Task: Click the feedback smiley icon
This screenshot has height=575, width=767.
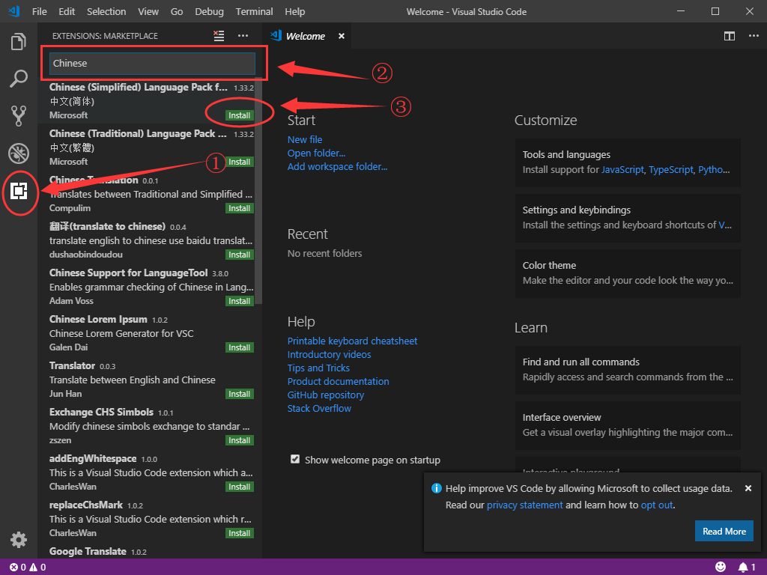Action: click(721, 567)
